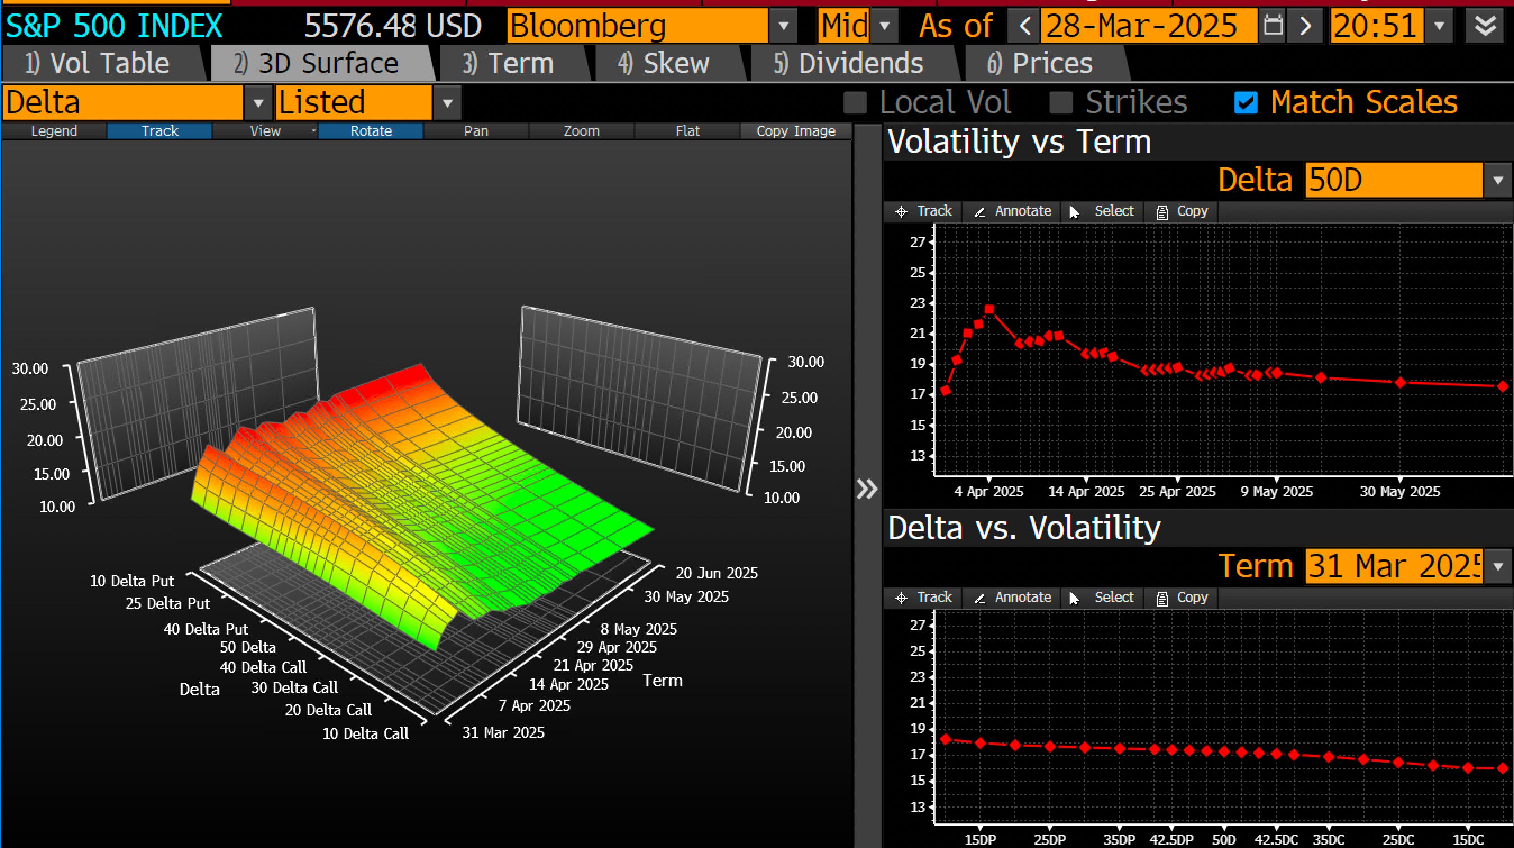
Task: Click Annotate pencil in Delta vs. Volatility chart
Action: pos(1013,597)
